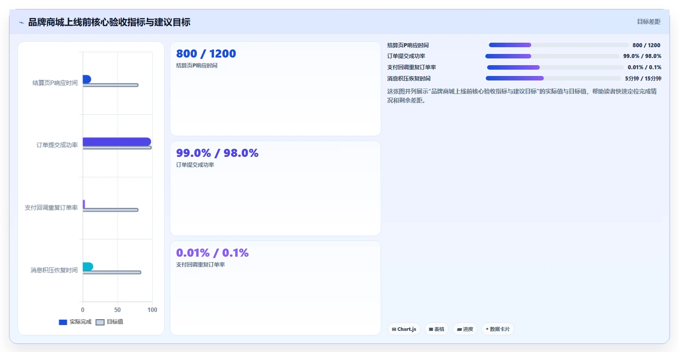The width and height of the screenshot is (679, 352).
Task: Click the 消息积压恢复时间 progress bar
Action: click(553, 78)
